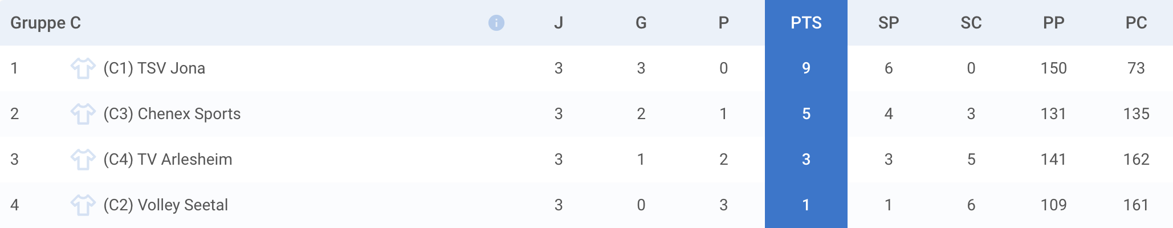Click TSV Jona's 9 points cell
The height and width of the screenshot is (228, 1173).
tap(806, 68)
